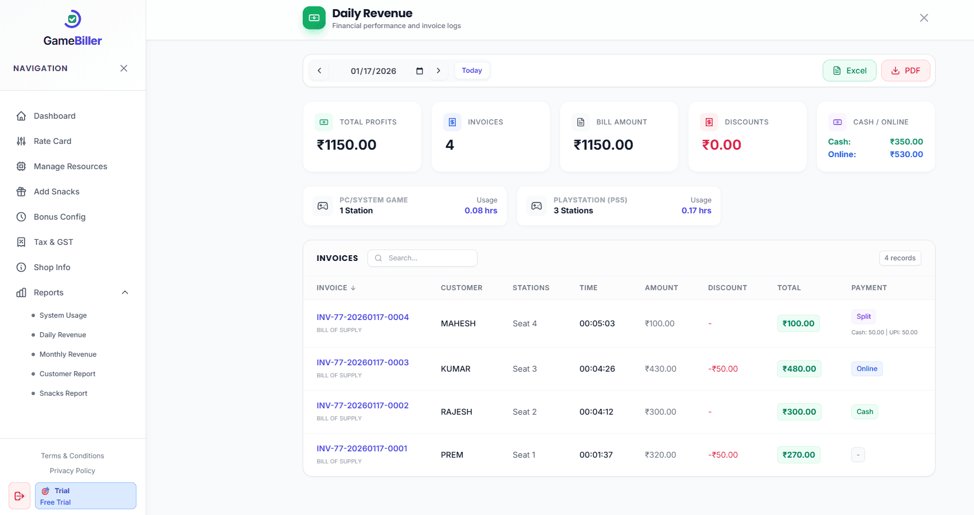The height and width of the screenshot is (515, 974).
Task: Click the Shop Info icon
Action: tap(21, 267)
